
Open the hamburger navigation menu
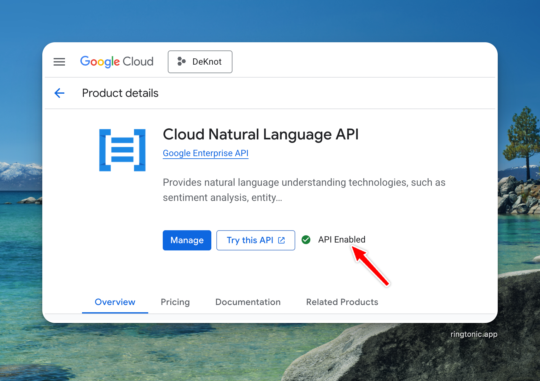(x=59, y=62)
